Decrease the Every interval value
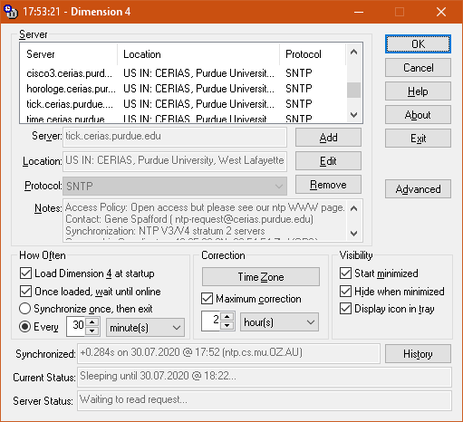 [x=92, y=331]
